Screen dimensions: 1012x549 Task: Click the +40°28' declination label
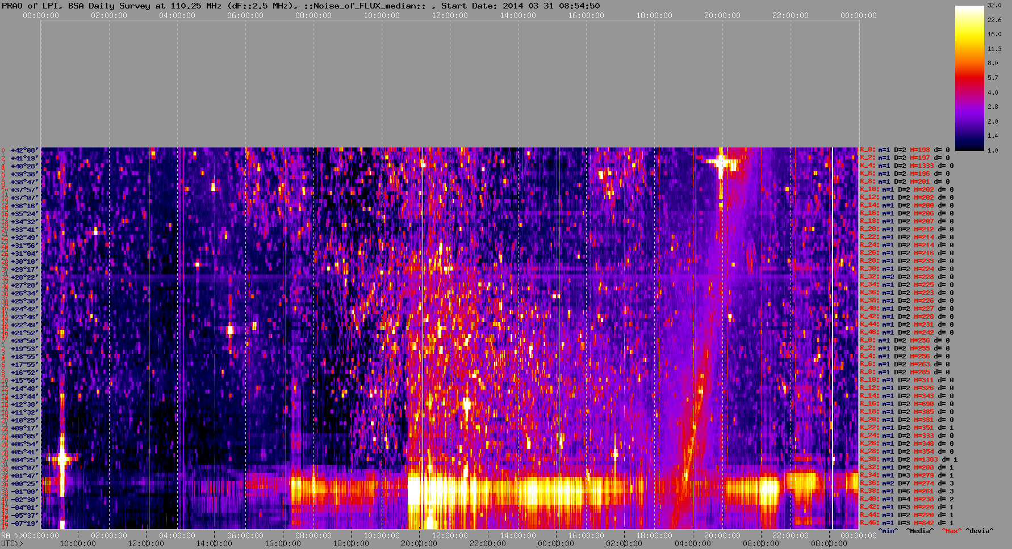click(x=25, y=166)
